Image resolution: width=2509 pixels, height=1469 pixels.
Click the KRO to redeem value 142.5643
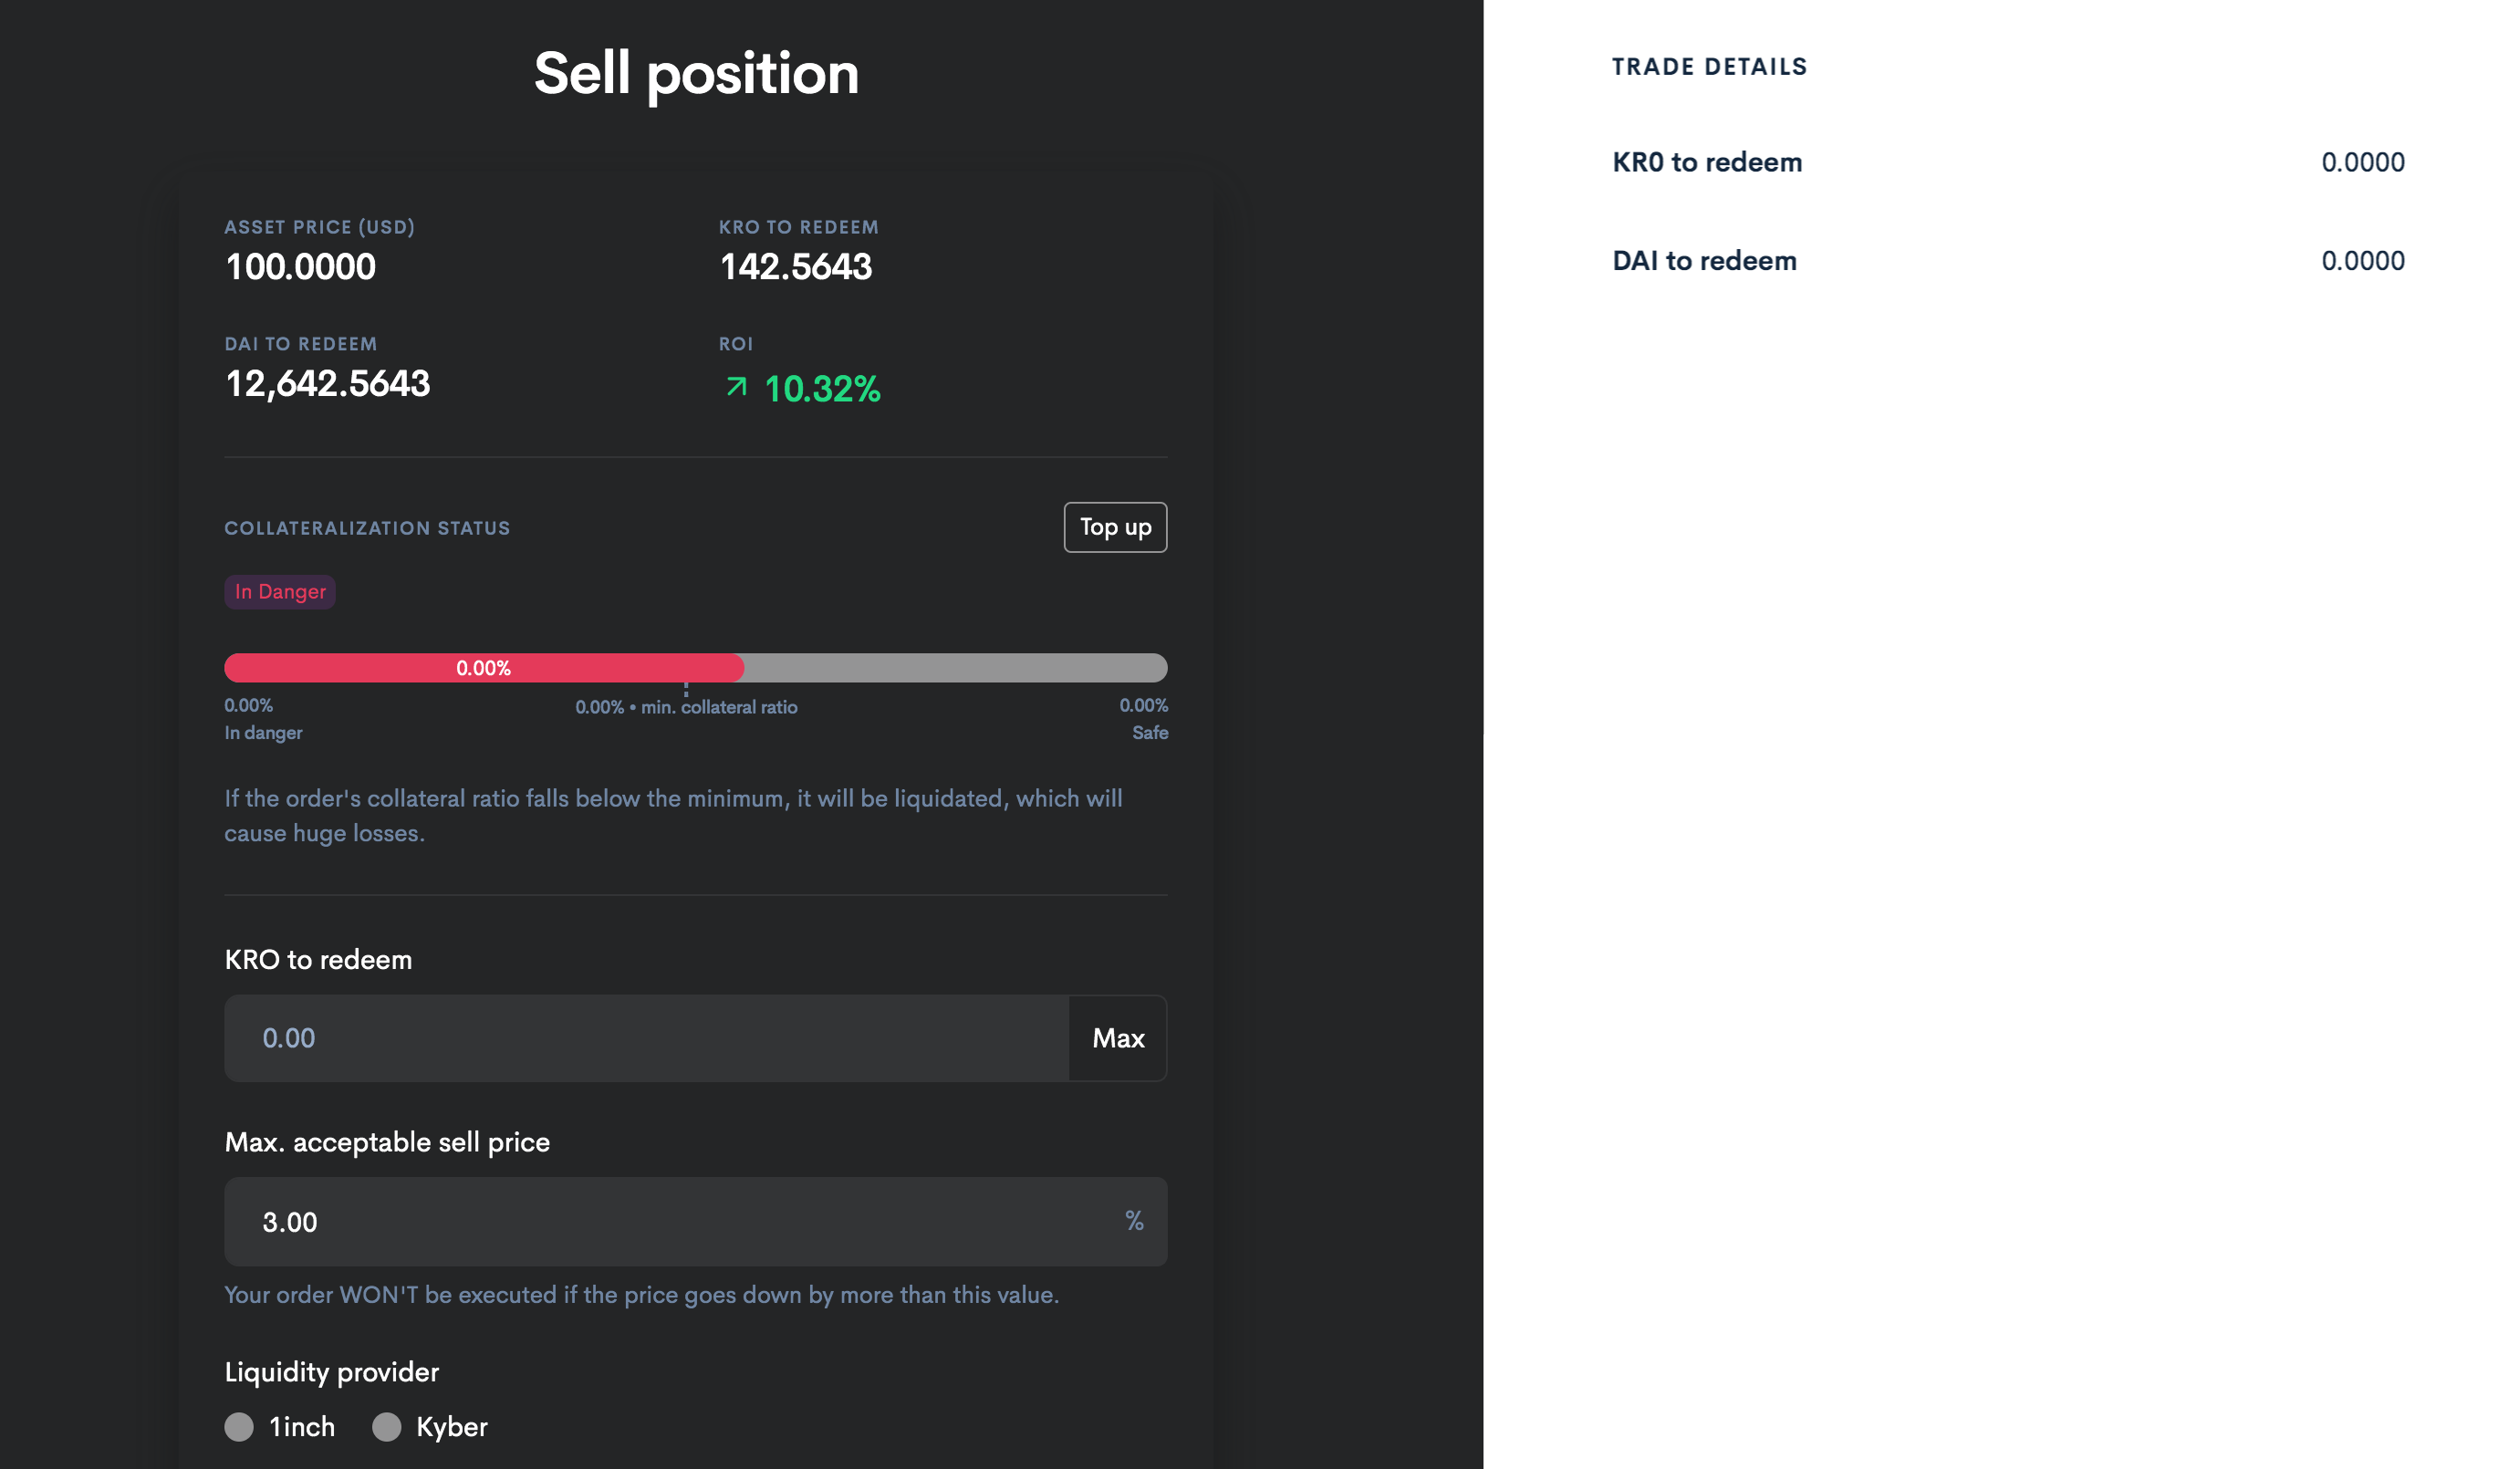coord(796,266)
